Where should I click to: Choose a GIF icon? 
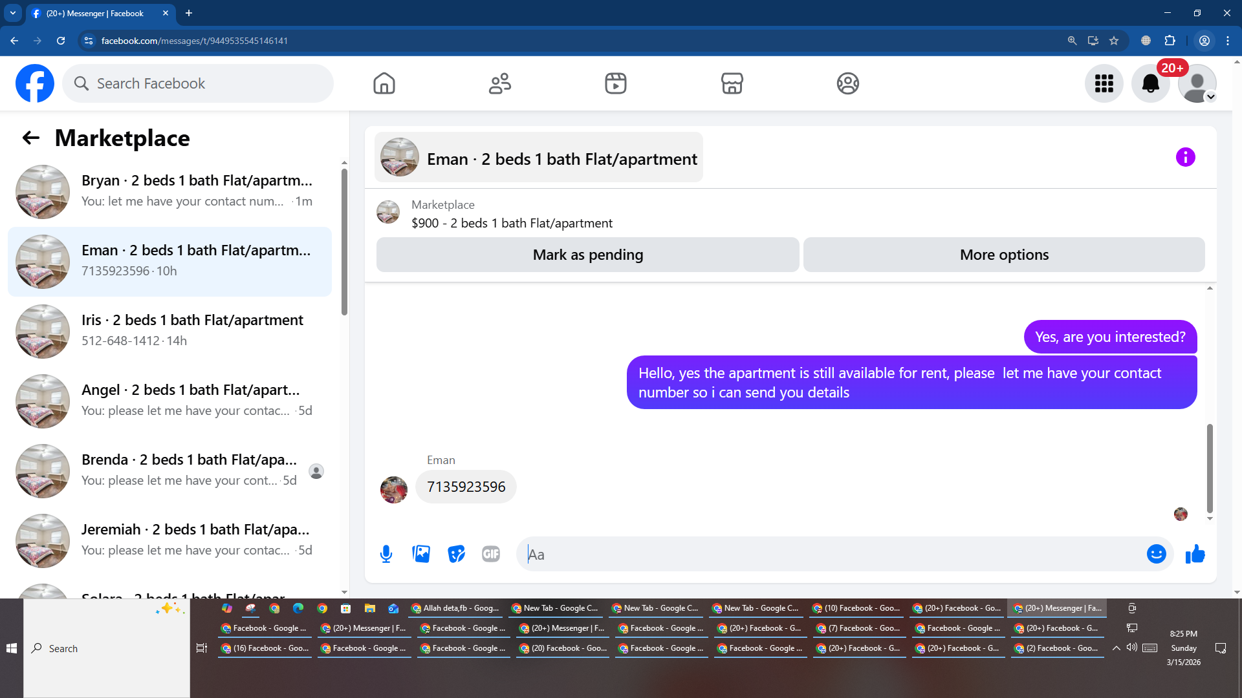coord(491,554)
